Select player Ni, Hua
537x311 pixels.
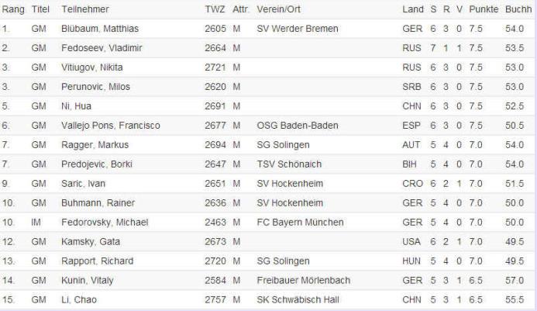click(74, 106)
